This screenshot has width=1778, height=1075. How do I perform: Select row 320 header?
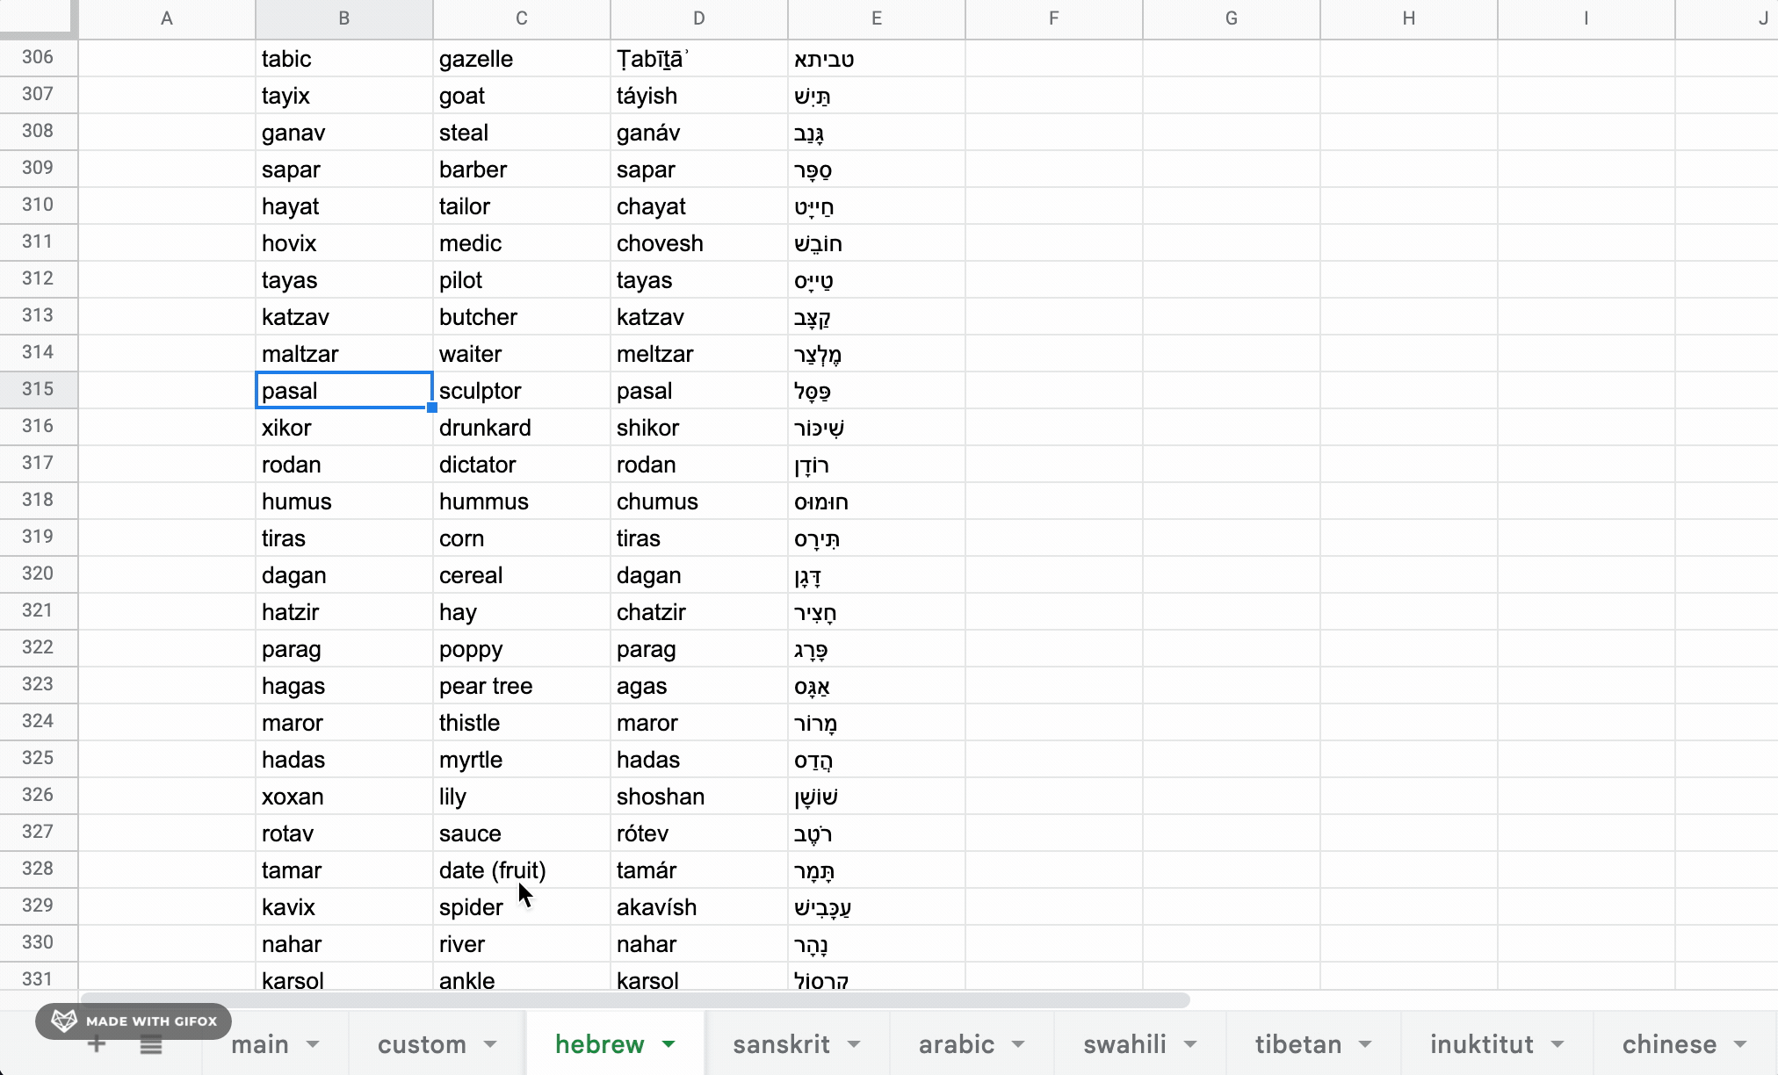coord(38,574)
